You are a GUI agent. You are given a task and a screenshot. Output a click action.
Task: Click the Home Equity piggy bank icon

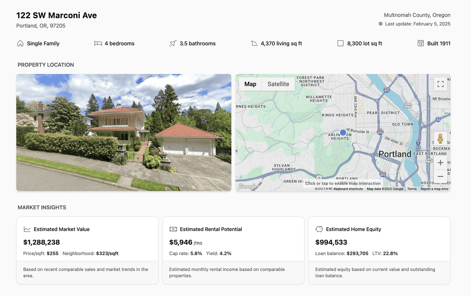pyautogui.click(x=319, y=229)
